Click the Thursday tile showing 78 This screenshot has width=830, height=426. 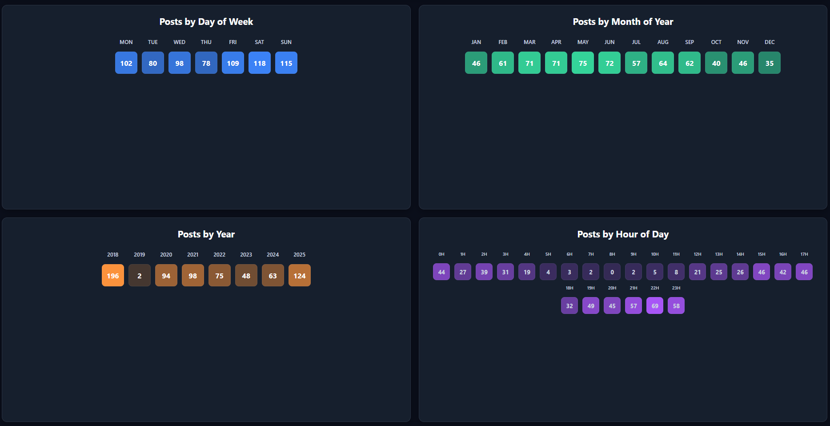[x=206, y=63]
